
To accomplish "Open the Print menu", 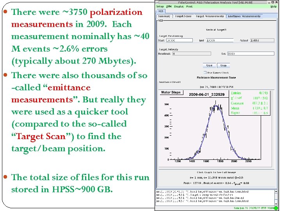I will (189, 7).
